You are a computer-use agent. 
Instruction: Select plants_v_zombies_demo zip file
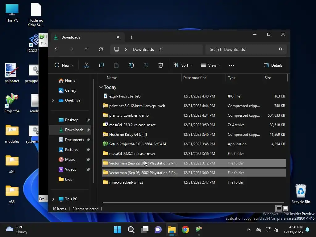point(194,115)
